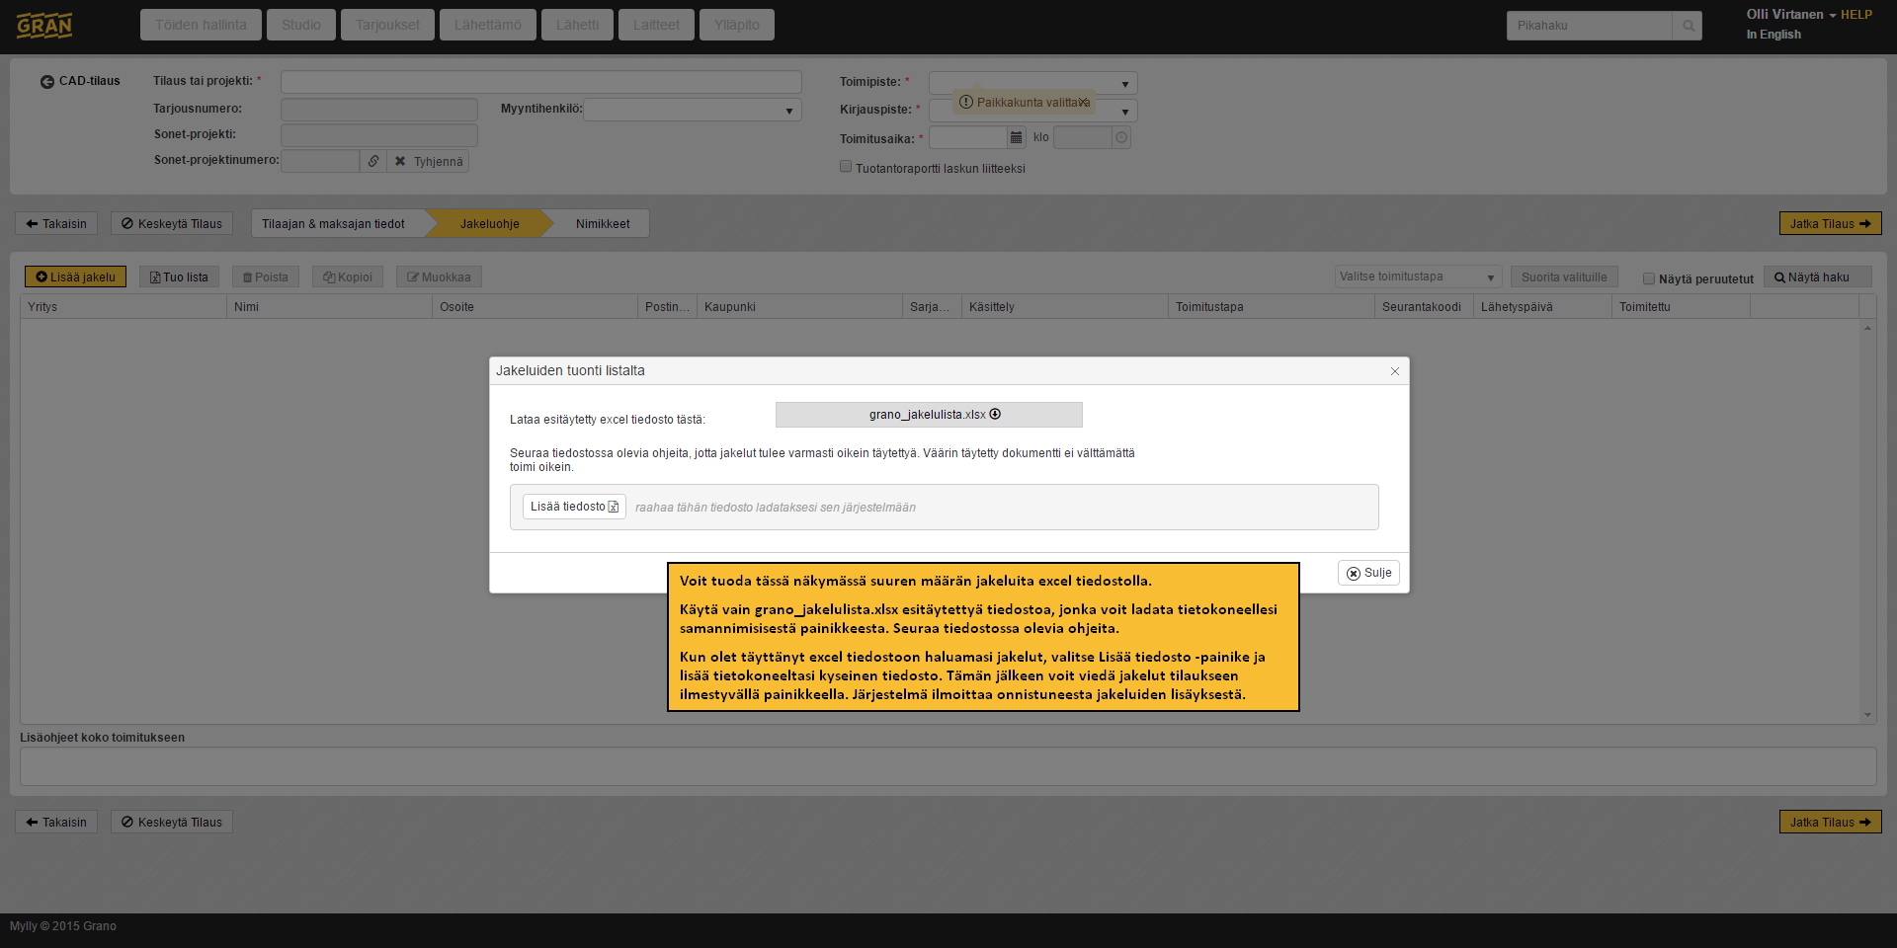
Task: Close the Jakeluiden tuonti listalta dialog
Action: point(1394,371)
